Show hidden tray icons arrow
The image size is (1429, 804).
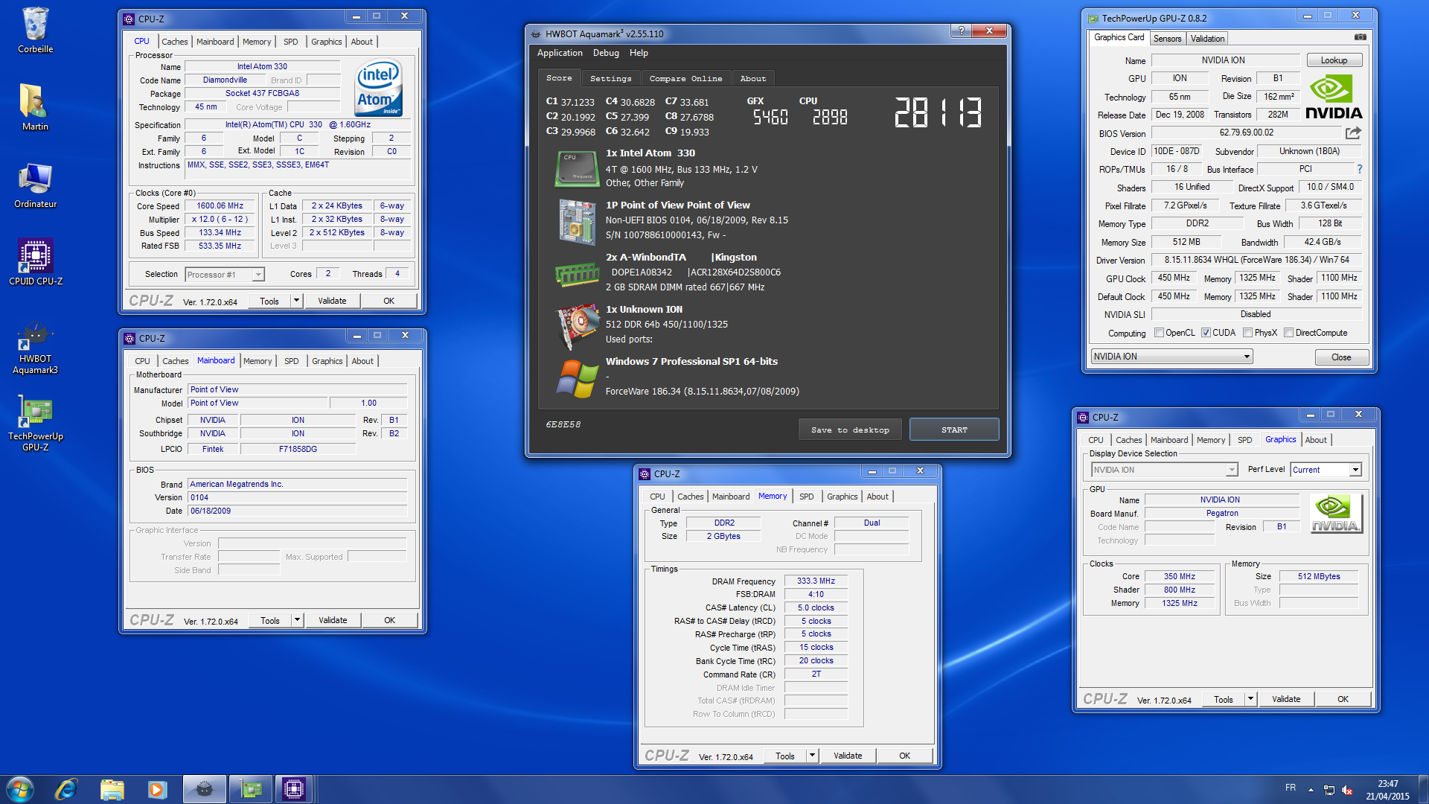[1311, 790]
